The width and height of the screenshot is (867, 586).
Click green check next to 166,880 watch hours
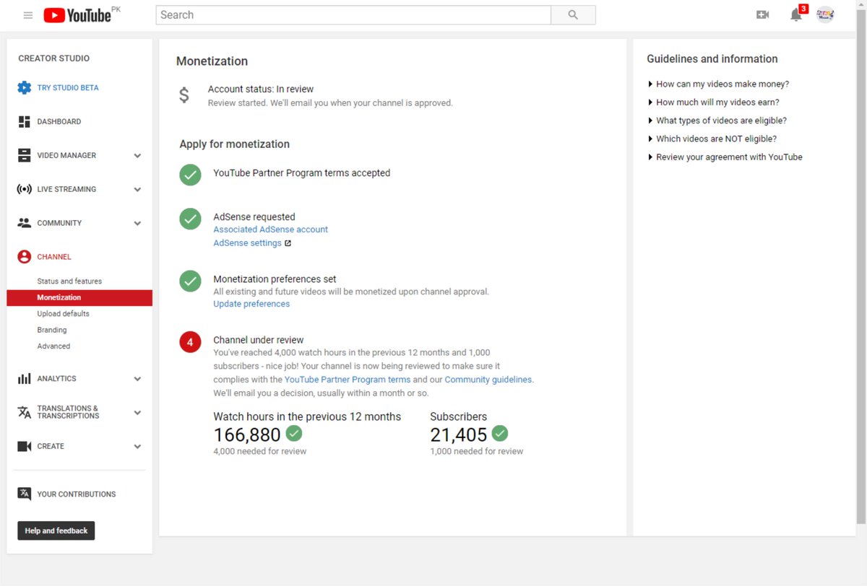pyautogui.click(x=294, y=433)
